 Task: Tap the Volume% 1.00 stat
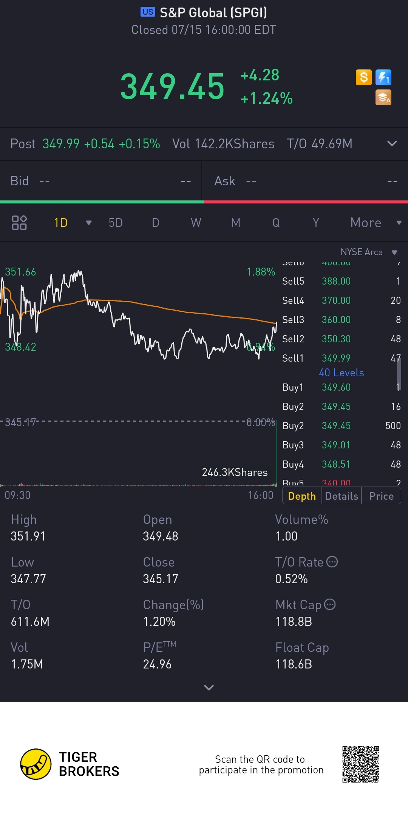tap(301, 528)
